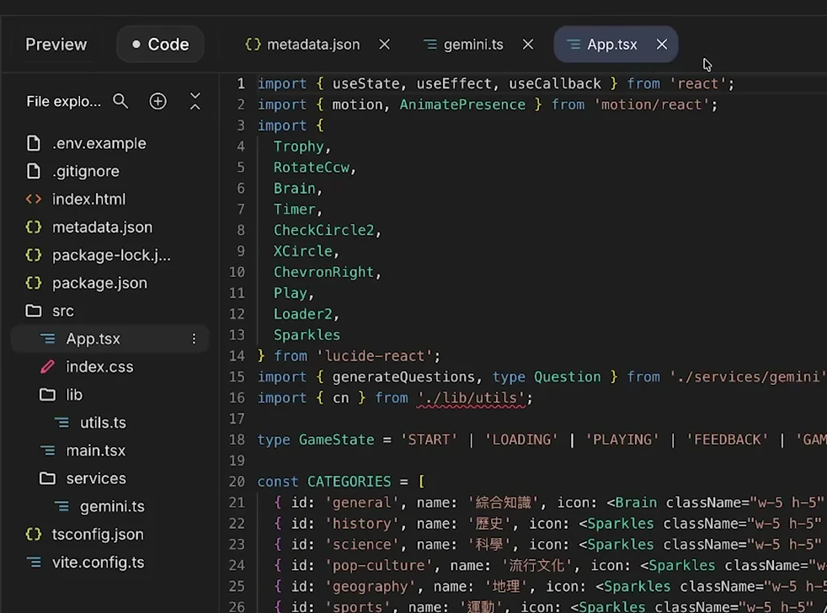The image size is (827, 613).
Task: Open .gitignore in the explorer
Action: tap(85, 171)
